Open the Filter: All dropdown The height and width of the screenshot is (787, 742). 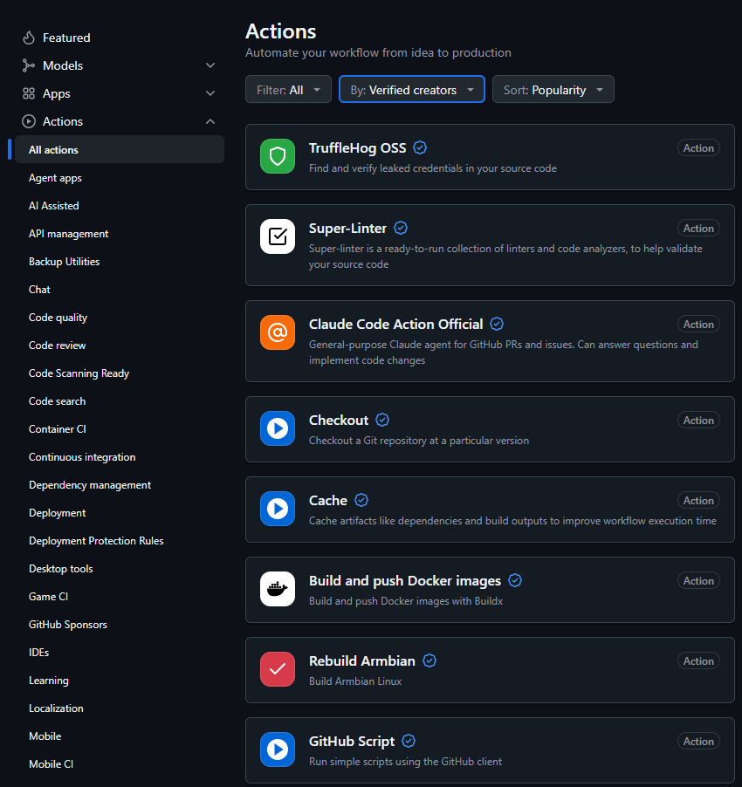click(x=289, y=89)
